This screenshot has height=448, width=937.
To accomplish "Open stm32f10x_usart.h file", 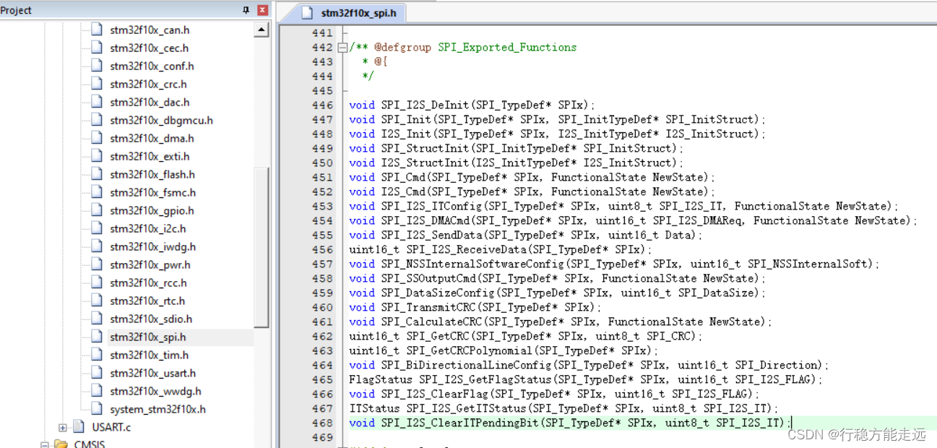I will tap(152, 374).
